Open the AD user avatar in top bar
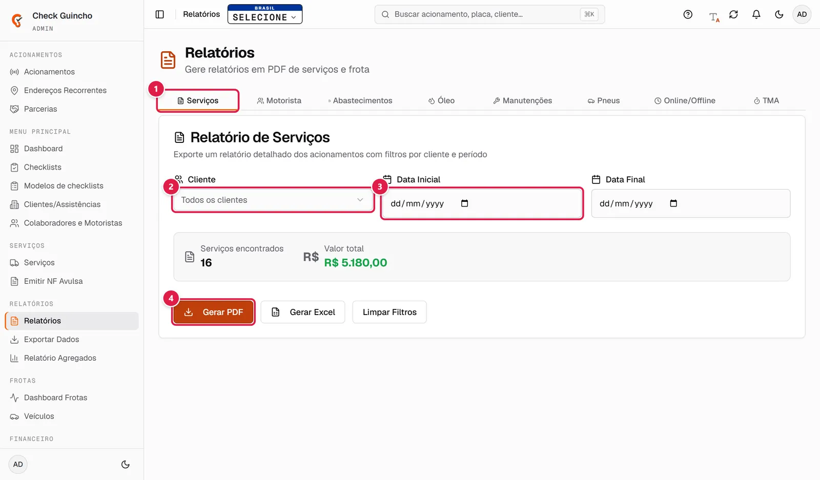Screen dimensions: 820x480 point(802,14)
